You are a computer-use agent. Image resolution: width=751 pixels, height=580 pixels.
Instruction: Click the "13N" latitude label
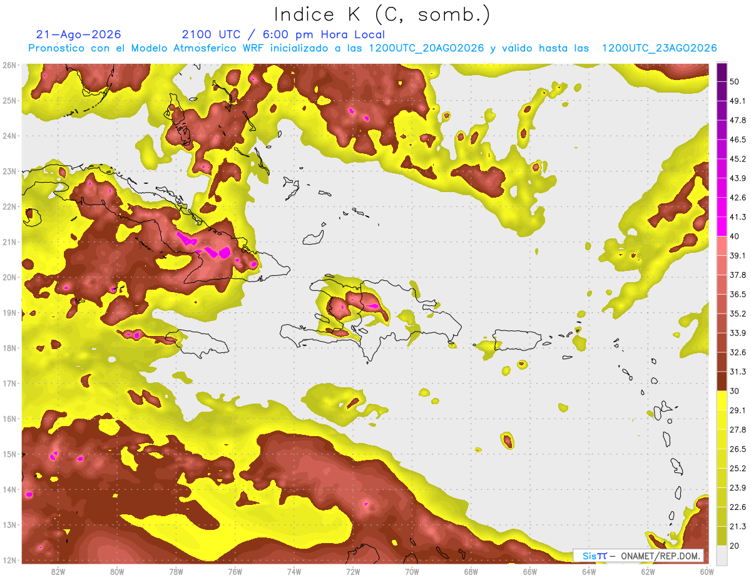pyautogui.click(x=9, y=524)
